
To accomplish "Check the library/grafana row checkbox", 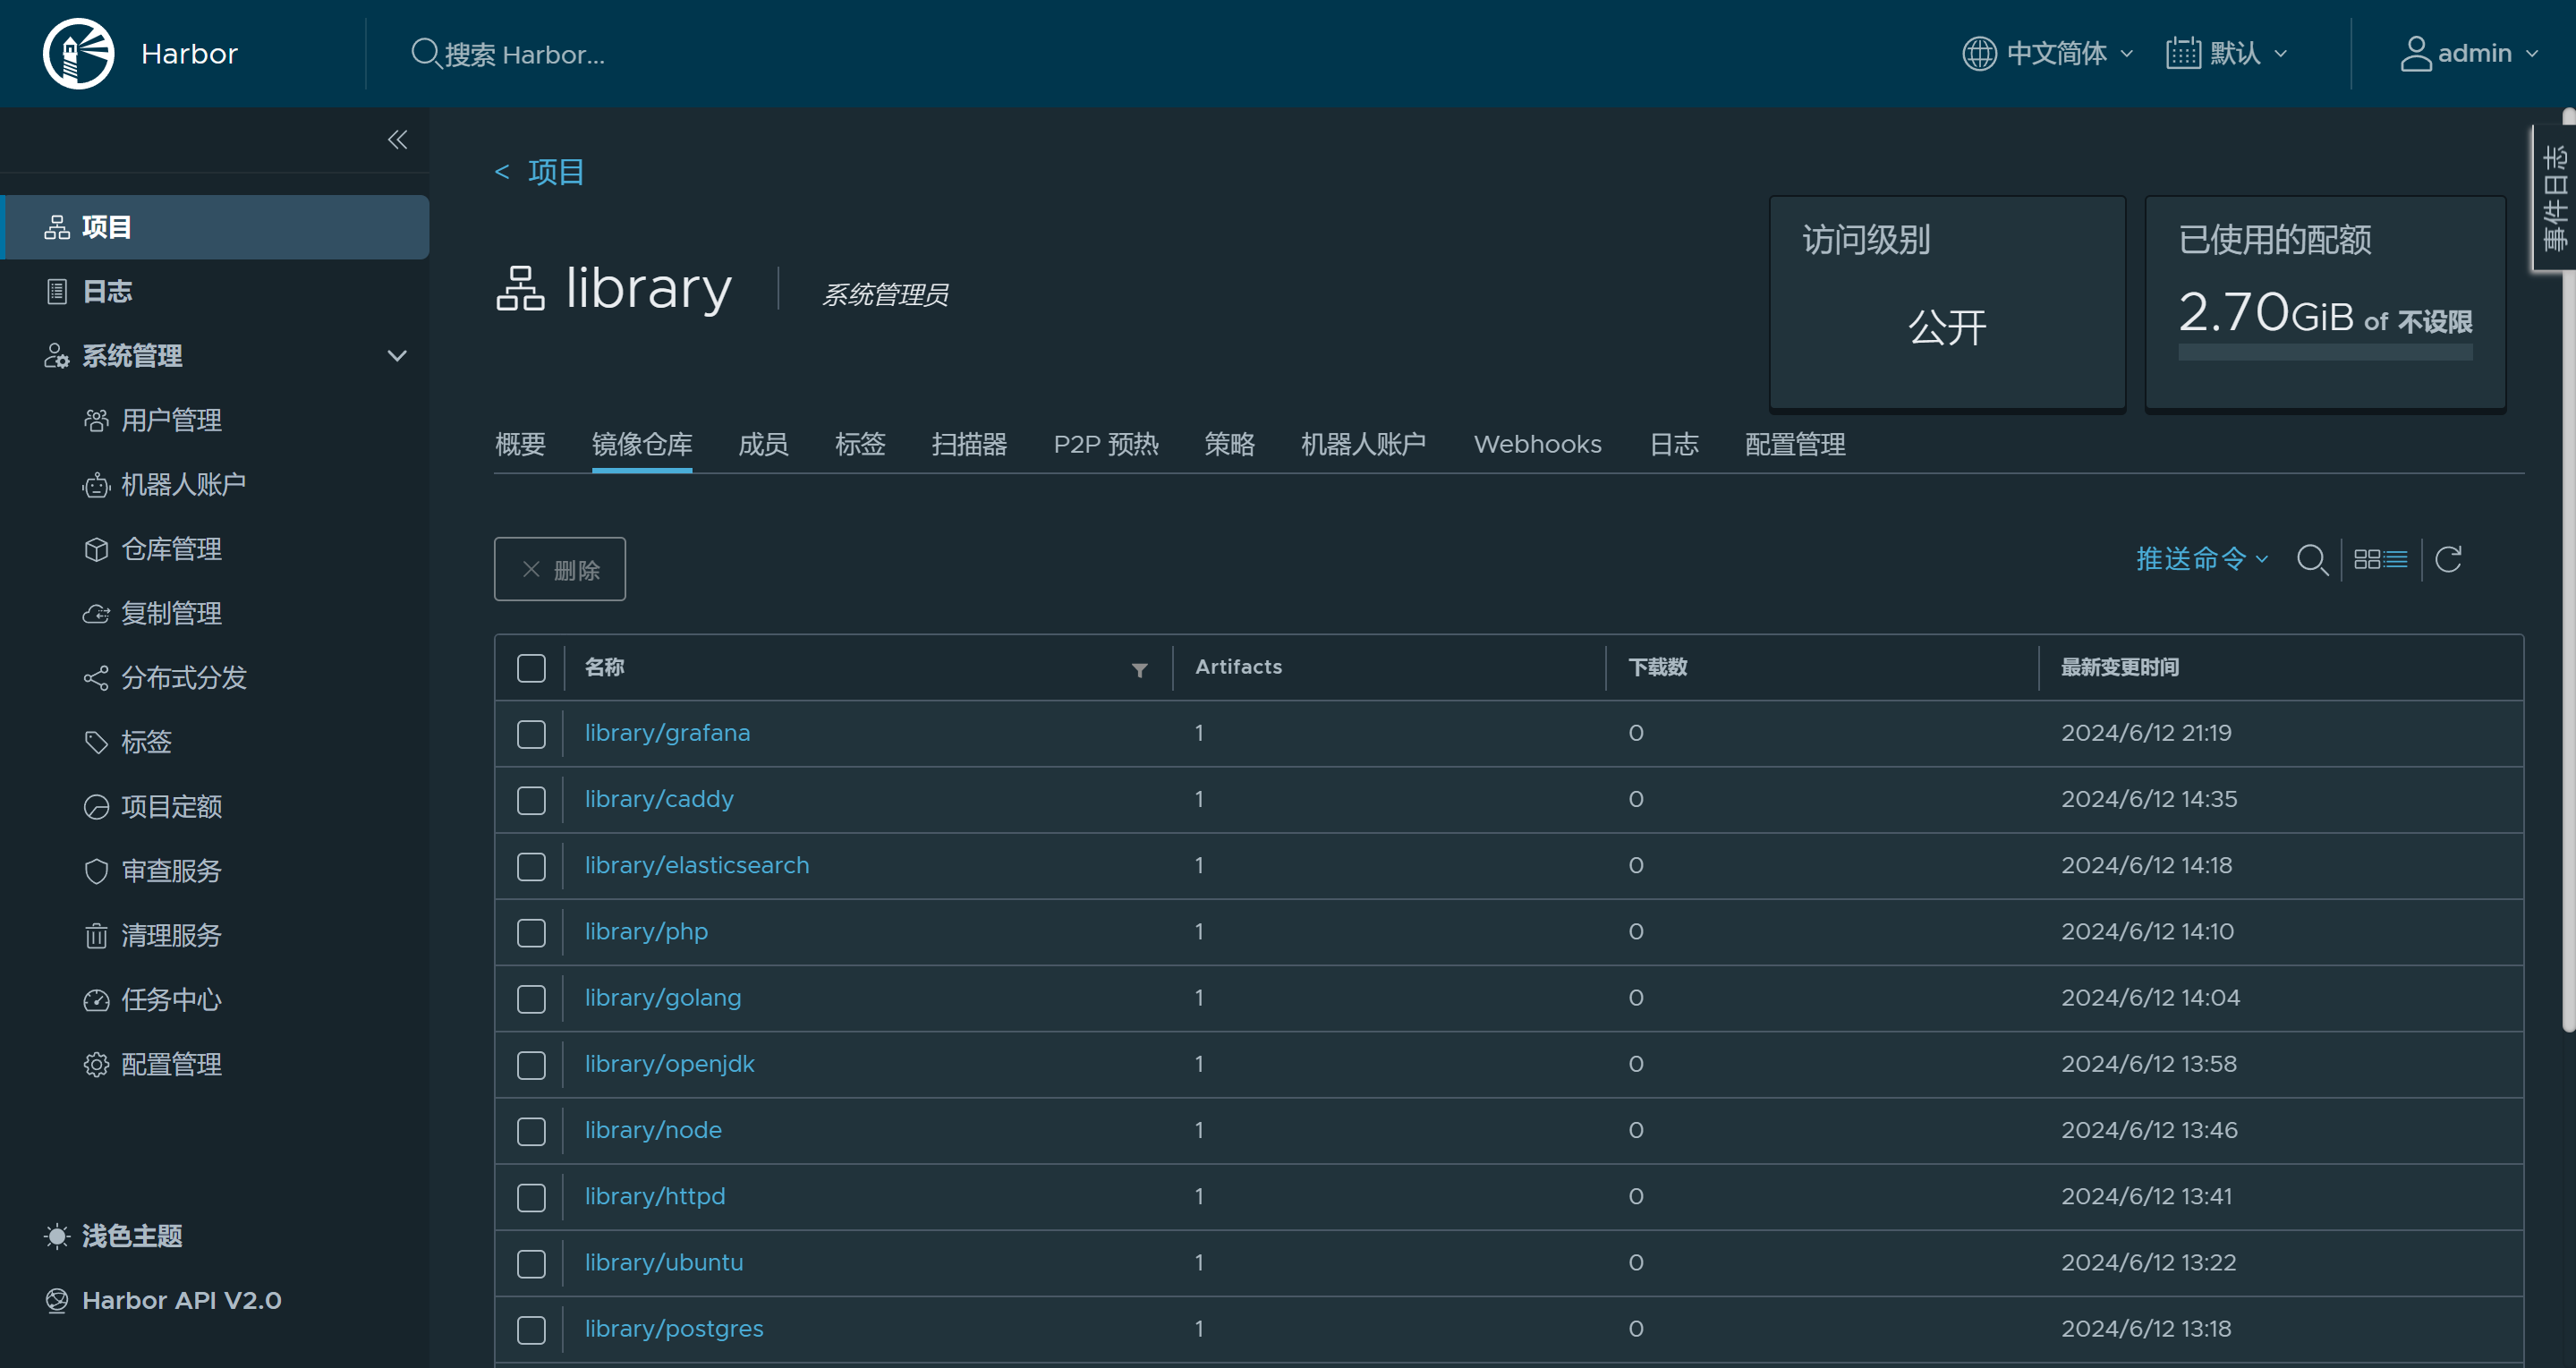I will click(531, 734).
